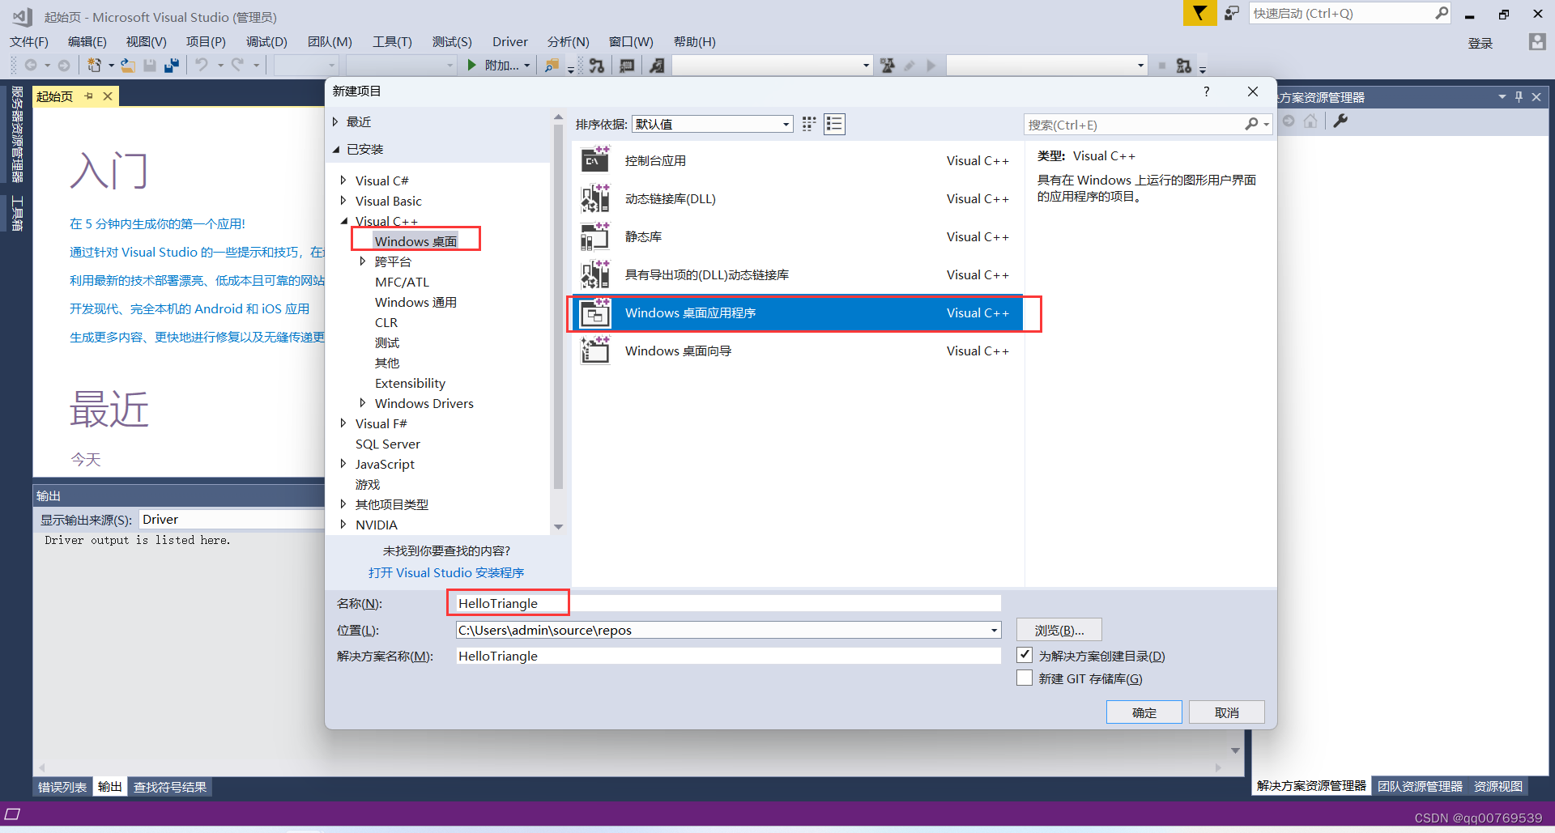Collapse the Visual C++ tree node
Screen dimensions: 1555x833
point(343,220)
